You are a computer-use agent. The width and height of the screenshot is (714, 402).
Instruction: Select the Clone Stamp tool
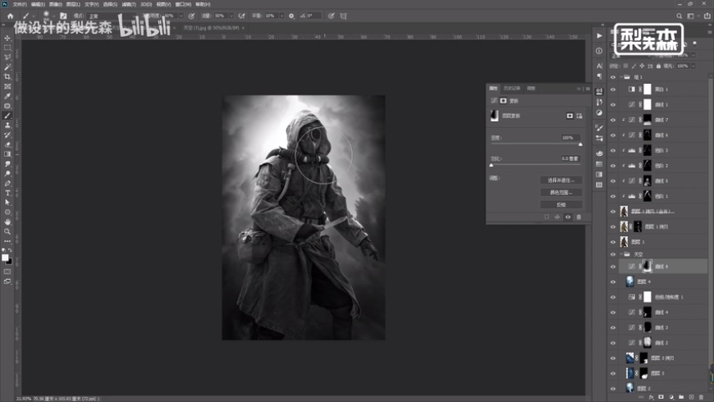[x=7, y=126]
